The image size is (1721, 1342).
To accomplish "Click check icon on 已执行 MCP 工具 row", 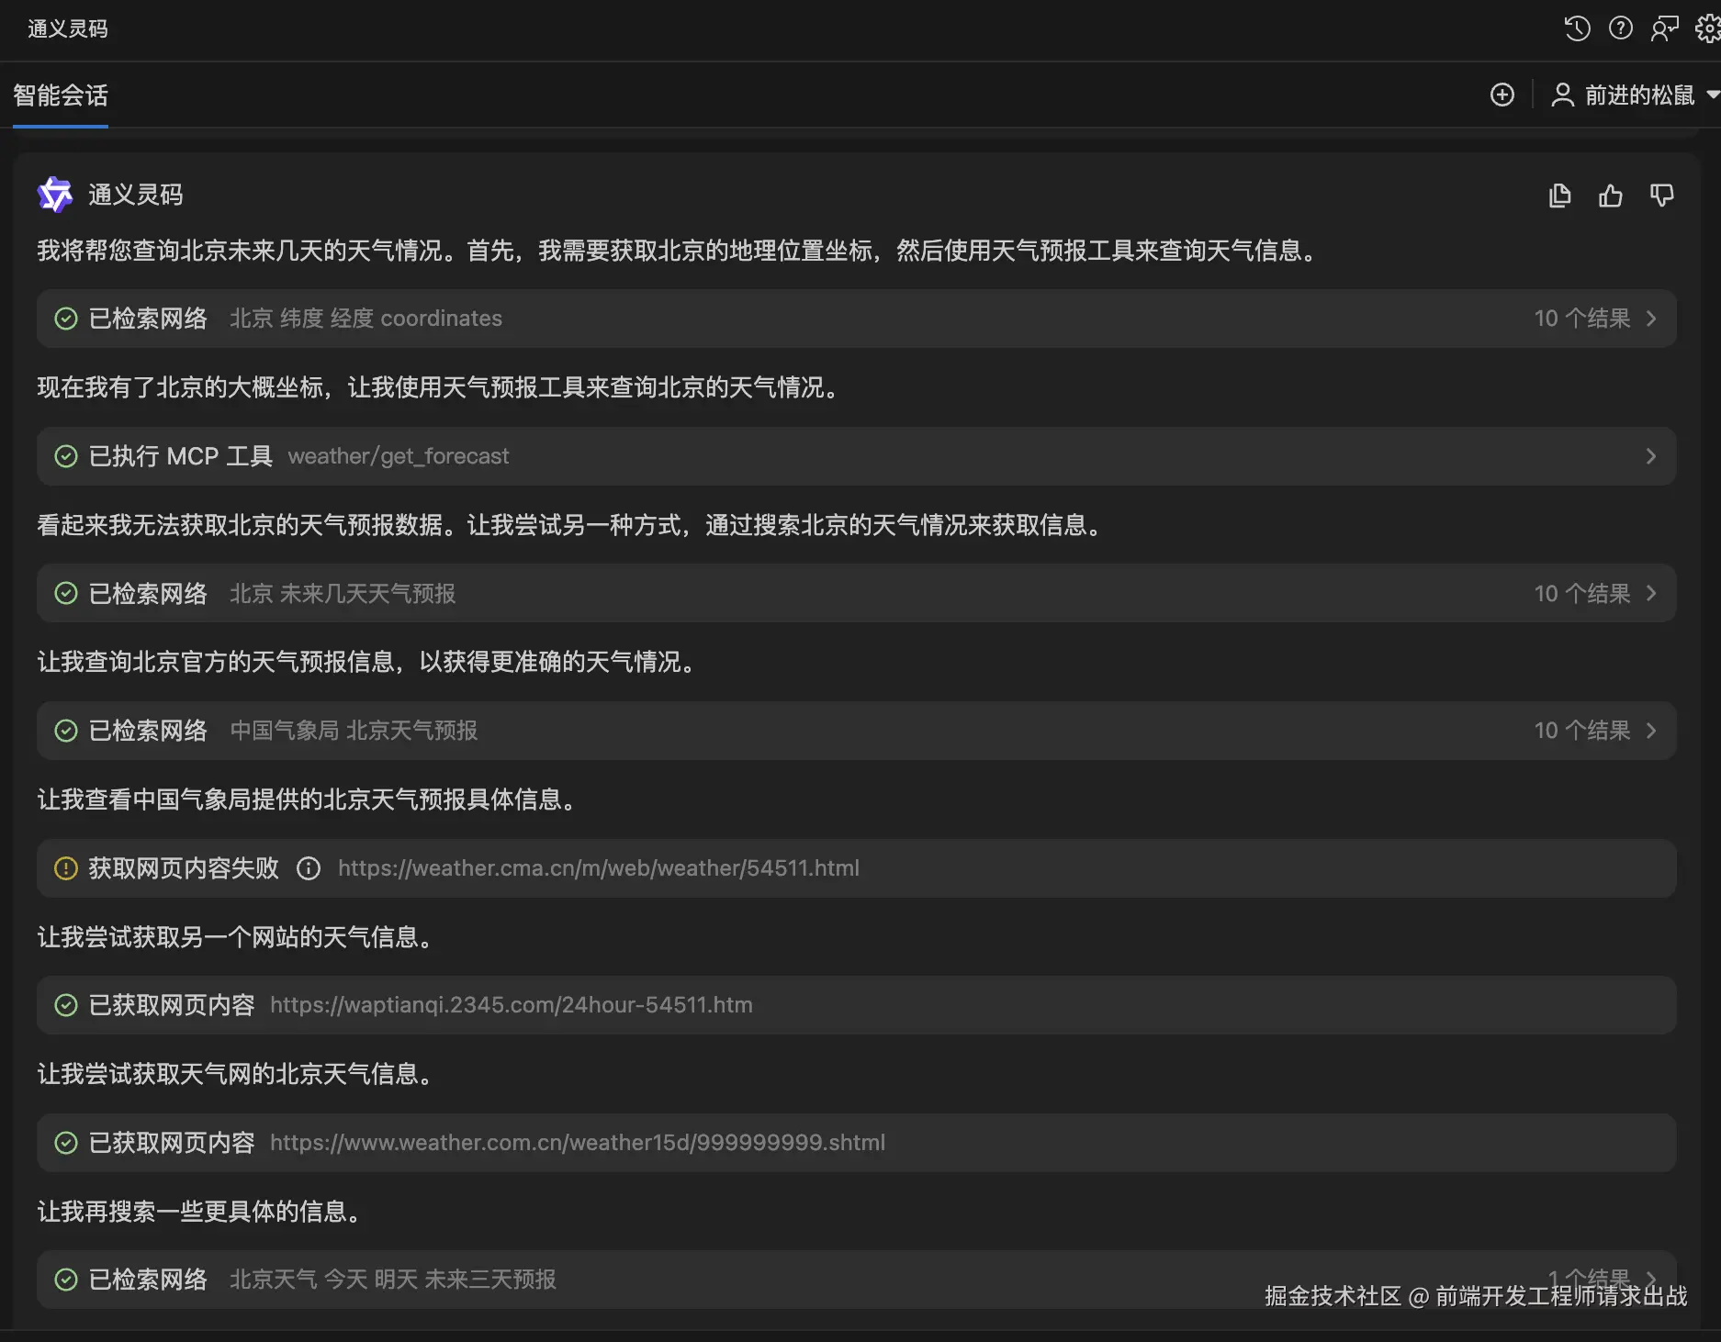I will [x=66, y=456].
